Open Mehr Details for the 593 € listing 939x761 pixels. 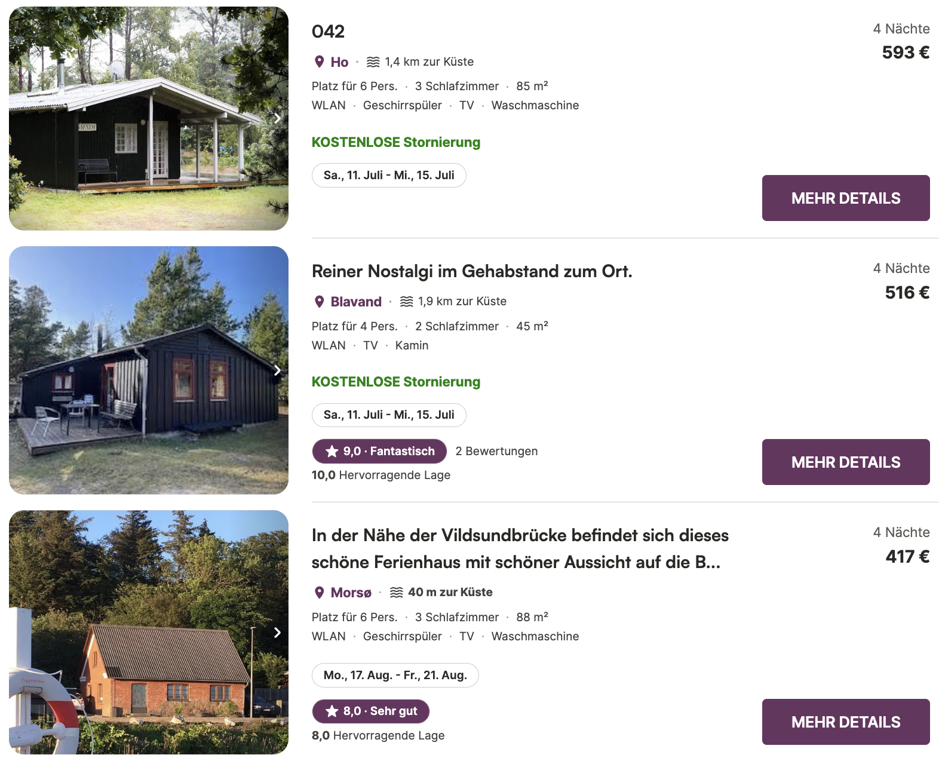tap(845, 198)
